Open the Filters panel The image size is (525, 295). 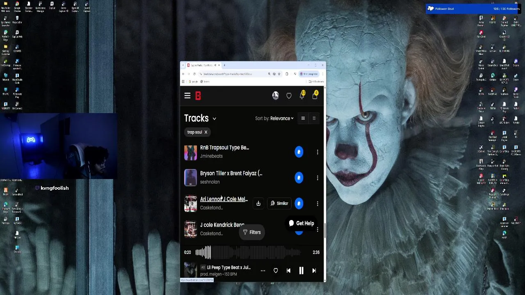tap(252, 232)
